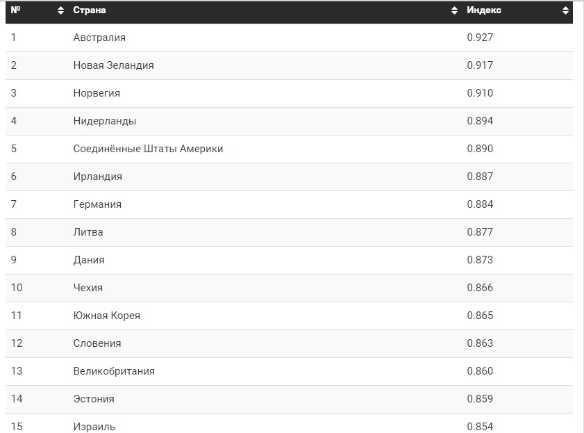The image size is (584, 433).
Task: Click the sort arrows beside Страна header
Action: click(x=454, y=11)
